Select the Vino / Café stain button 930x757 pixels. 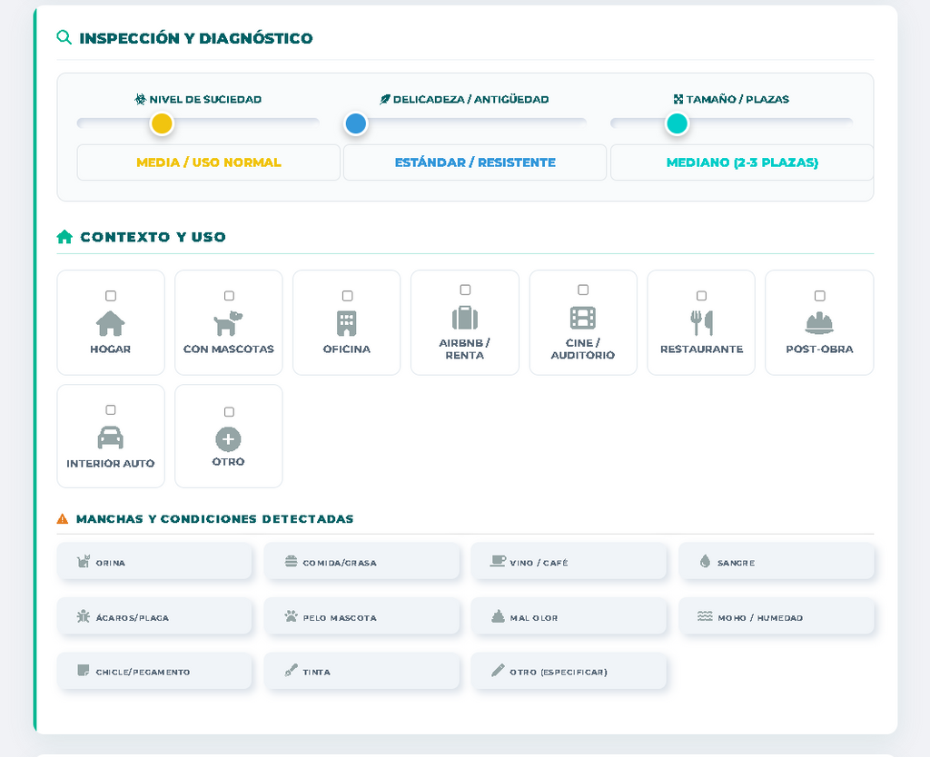point(569,562)
